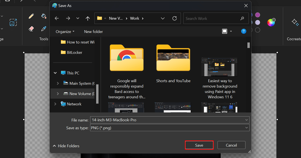Expand the Main System drive node

58,84
